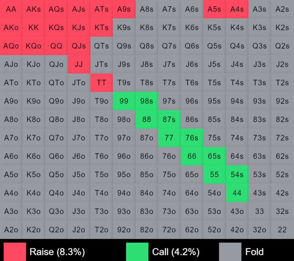Image resolution: width=294 pixels, height=261 pixels.
Task: Click the 22 hand cell
Action: coord(282,230)
